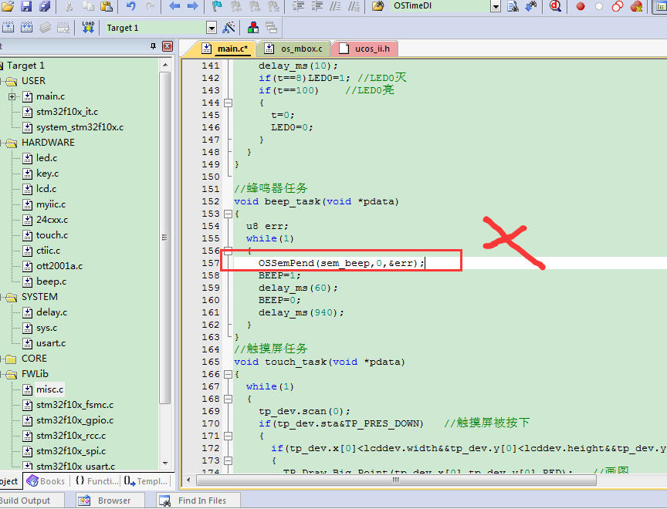
Task: Collapse code block at line 144
Action: (229, 103)
